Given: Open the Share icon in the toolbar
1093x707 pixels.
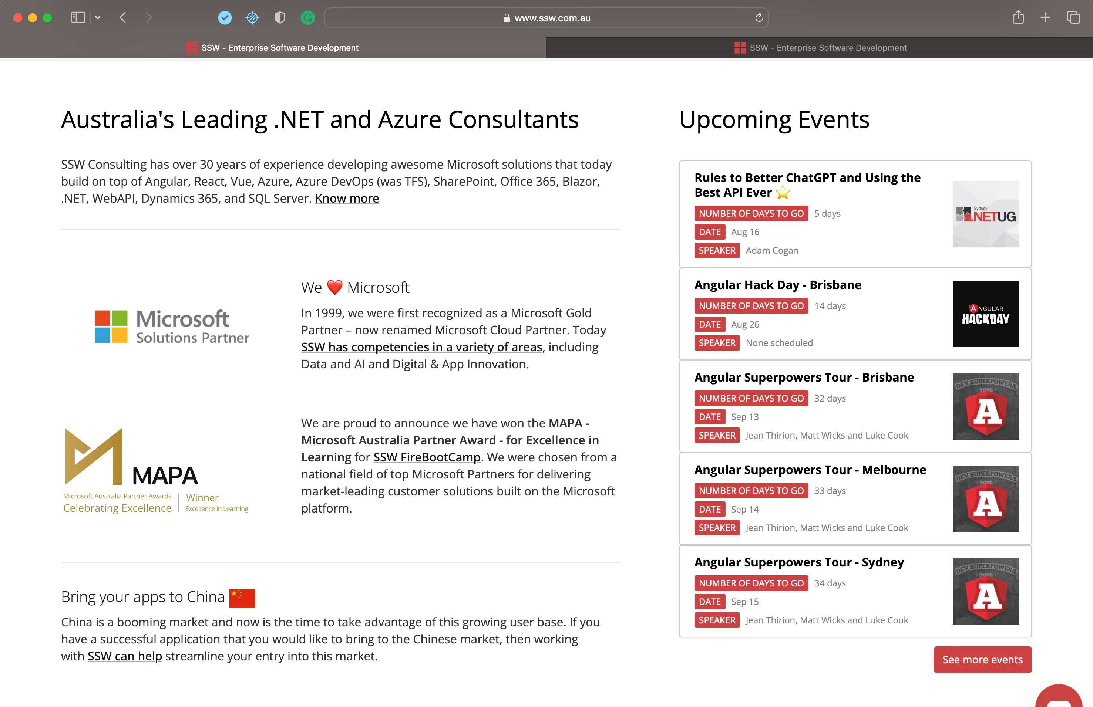Looking at the screenshot, I should pyautogui.click(x=1018, y=18).
